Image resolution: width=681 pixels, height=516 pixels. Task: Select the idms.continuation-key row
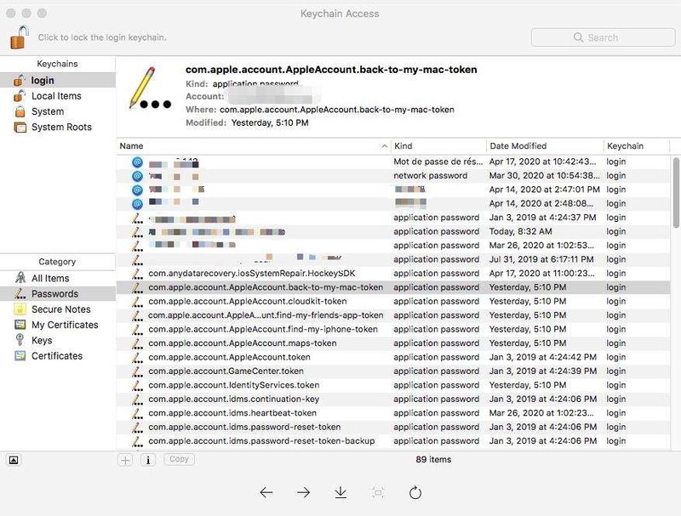point(393,399)
